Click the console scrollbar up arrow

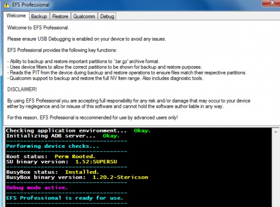click(276, 132)
